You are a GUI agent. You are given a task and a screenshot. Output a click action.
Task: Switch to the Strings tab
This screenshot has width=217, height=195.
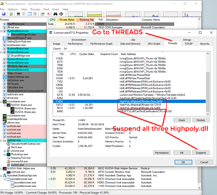(x=187, y=40)
